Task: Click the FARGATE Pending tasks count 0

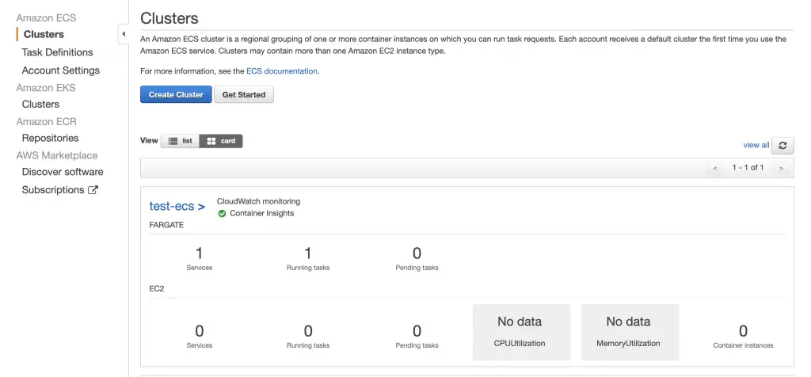Action: click(417, 253)
